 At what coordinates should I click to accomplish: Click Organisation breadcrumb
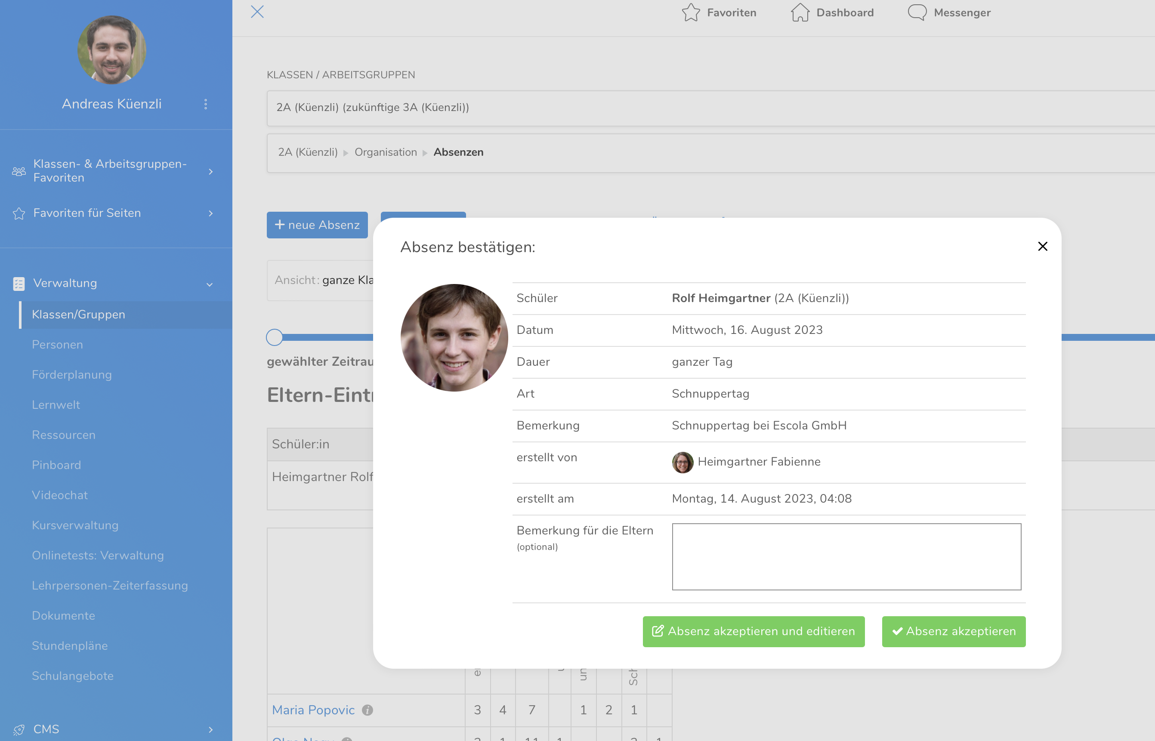386,152
